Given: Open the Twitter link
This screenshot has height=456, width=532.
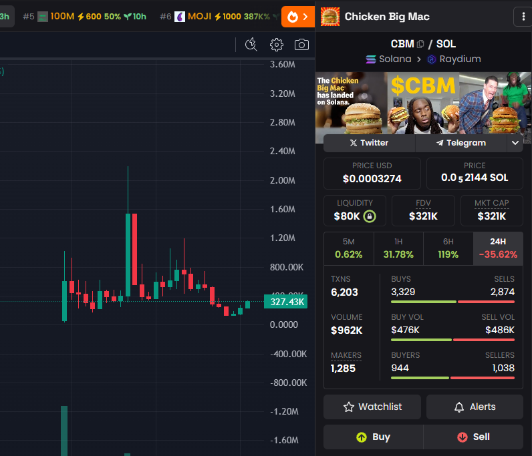Looking at the screenshot, I should click(369, 143).
